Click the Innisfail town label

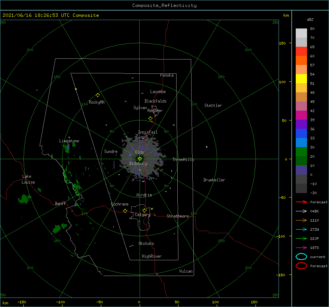coord(148,132)
